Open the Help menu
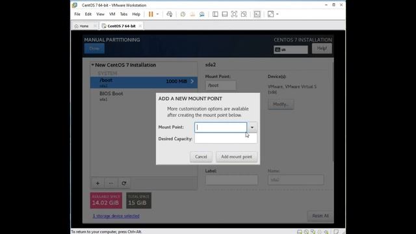 tap(136, 14)
